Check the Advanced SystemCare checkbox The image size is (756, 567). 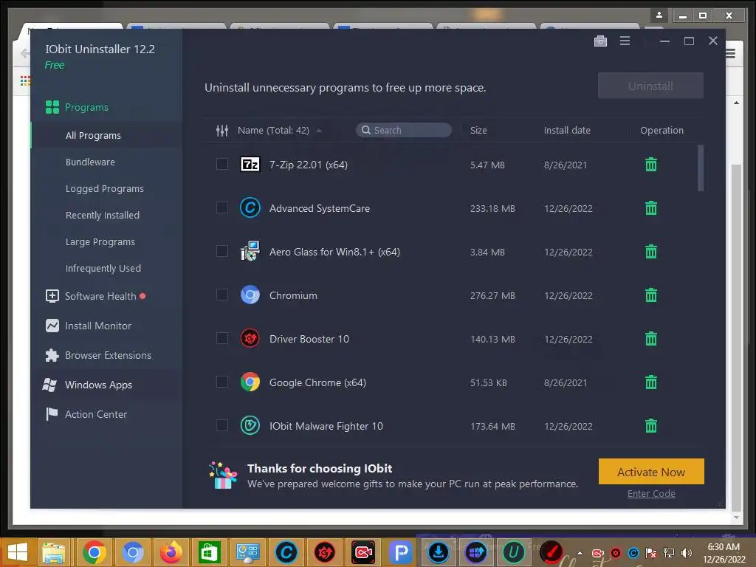pyautogui.click(x=221, y=207)
